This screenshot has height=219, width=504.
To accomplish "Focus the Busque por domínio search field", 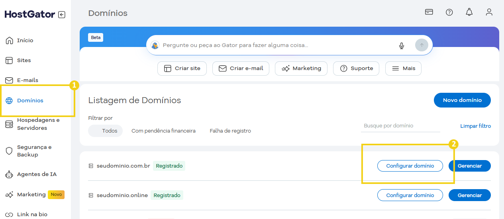I will pyautogui.click(x=400, y=126).
